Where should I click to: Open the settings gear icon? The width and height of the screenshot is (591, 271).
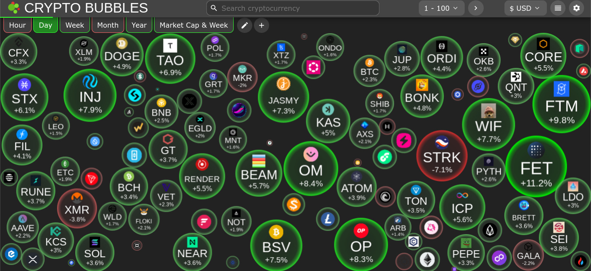(576, 8)
